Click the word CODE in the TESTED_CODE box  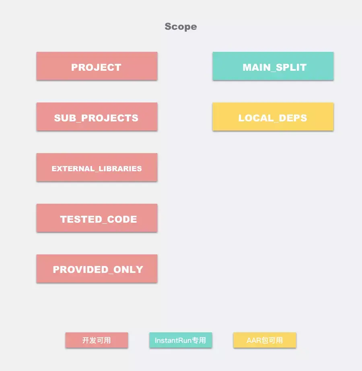[x=122, y=219]
